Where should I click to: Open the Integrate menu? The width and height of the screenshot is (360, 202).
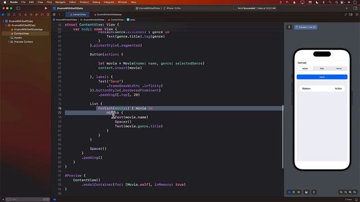pos(109,2)
